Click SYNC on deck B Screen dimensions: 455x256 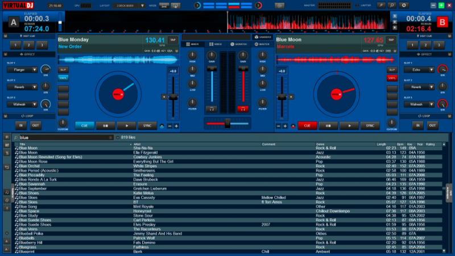(x=370, y=125)
